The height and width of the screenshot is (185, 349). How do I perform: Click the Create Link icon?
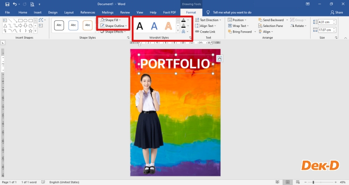[197, 32]
